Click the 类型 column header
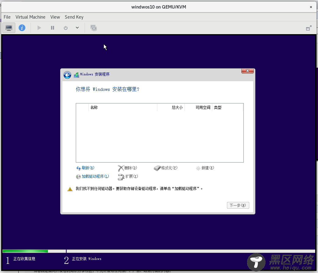The width and height of the screenshot is (318, 273). [227, 107]
